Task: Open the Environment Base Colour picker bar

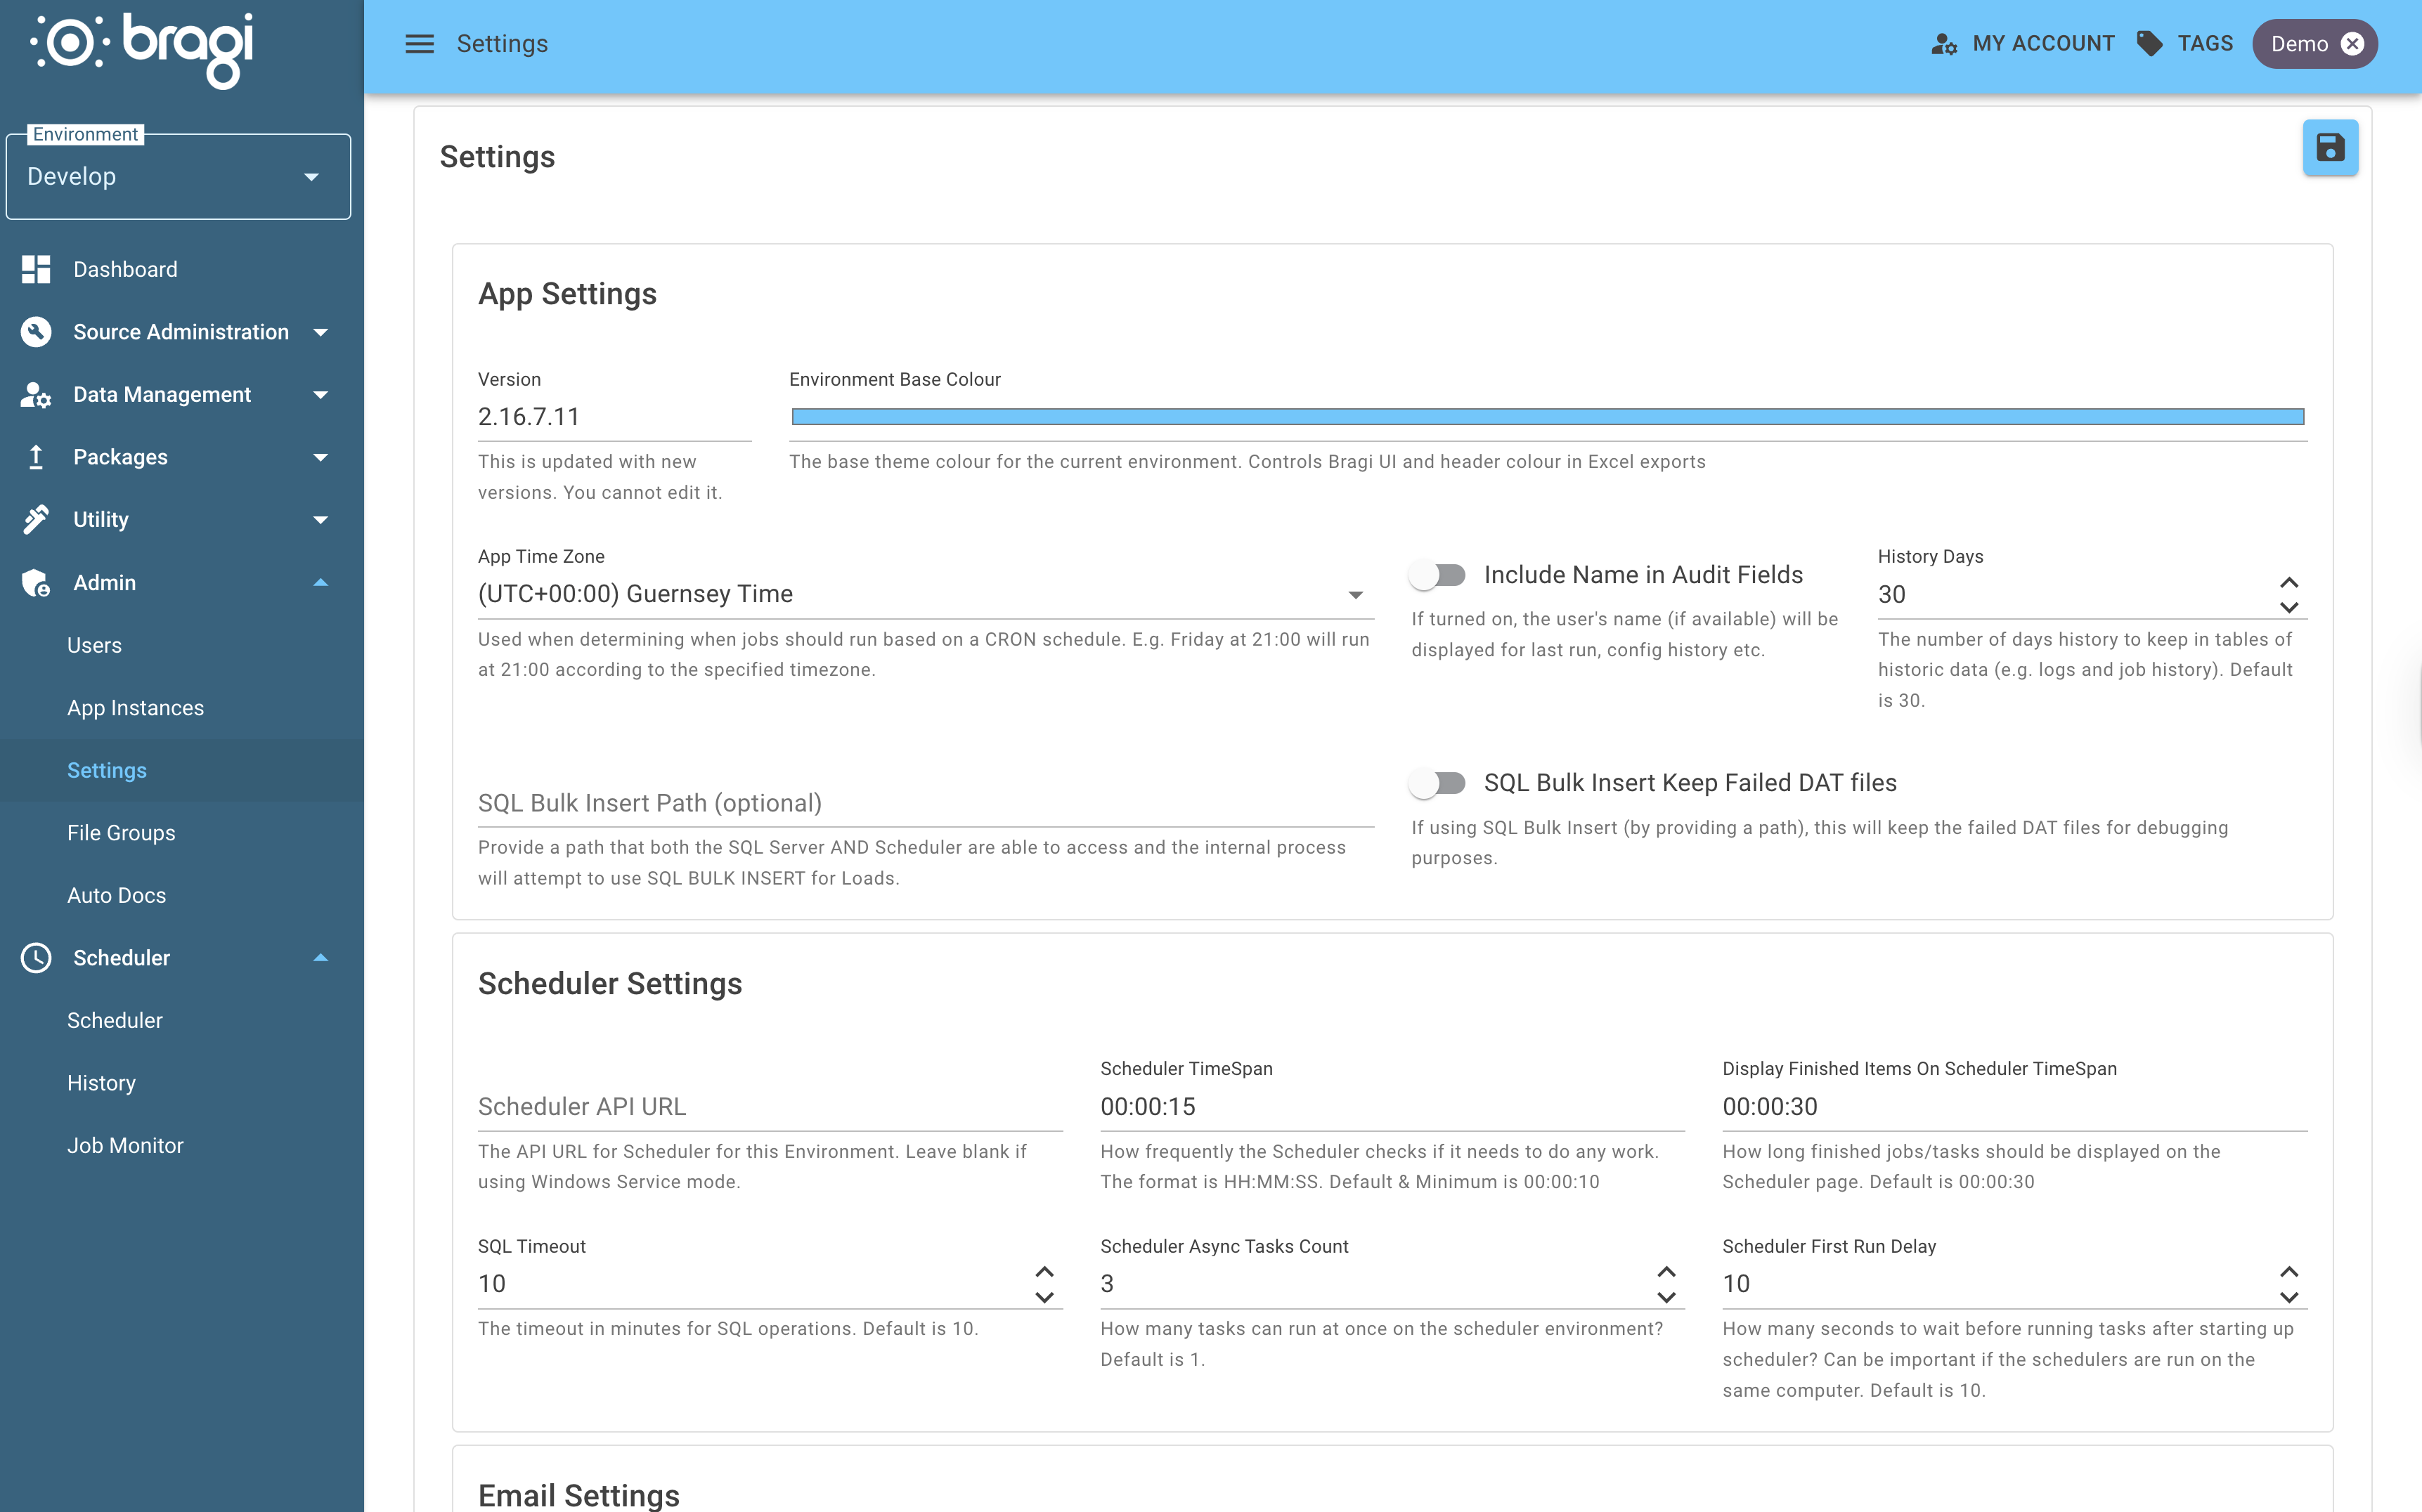Action: click(x=1548, y=417)
